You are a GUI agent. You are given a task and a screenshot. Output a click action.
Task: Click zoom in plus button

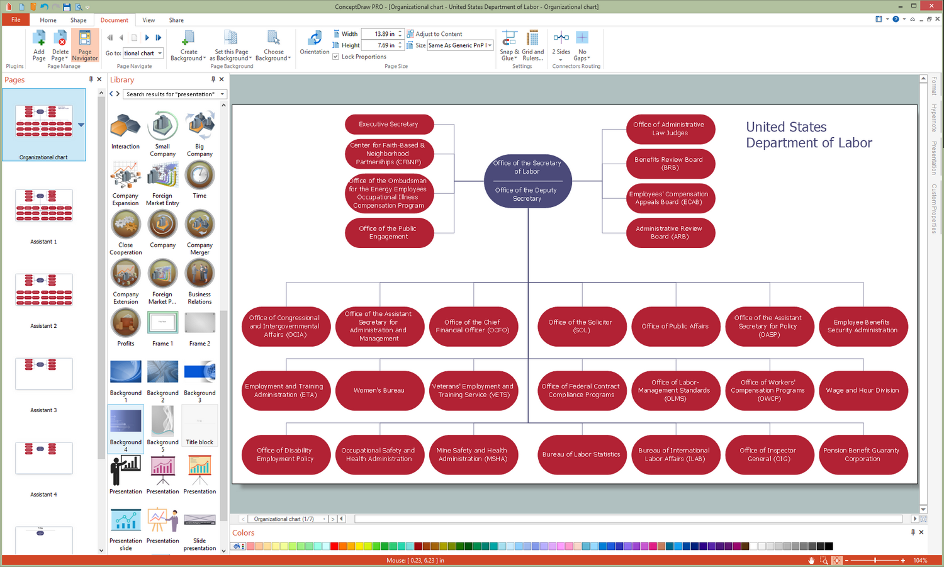(x=903, y=560)
